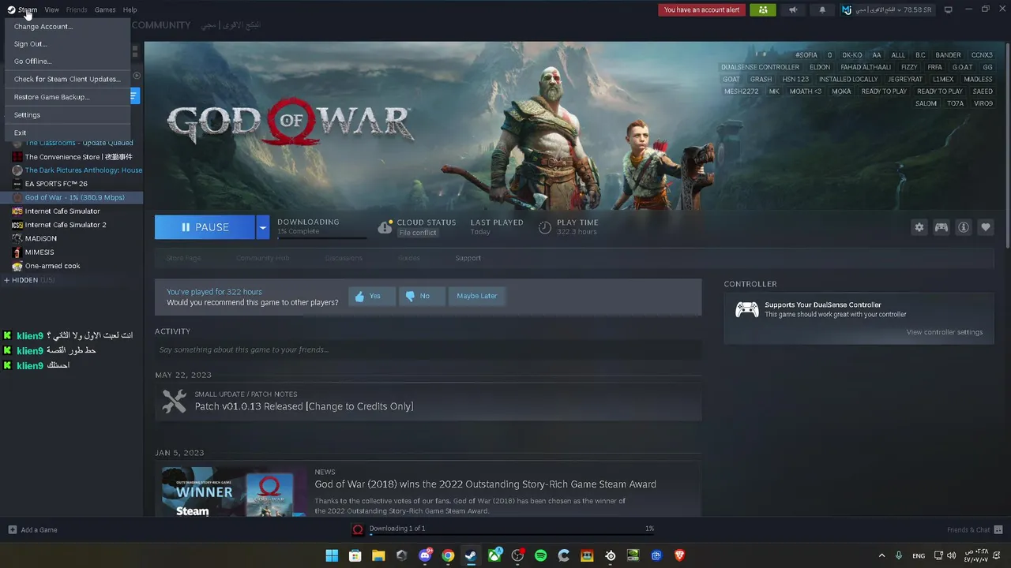1011x568 pixels.
Task: Open the notifications bell icon
Action: [822, 10]
